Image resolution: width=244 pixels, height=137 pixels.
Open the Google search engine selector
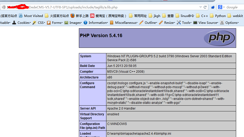pos(221,7)
